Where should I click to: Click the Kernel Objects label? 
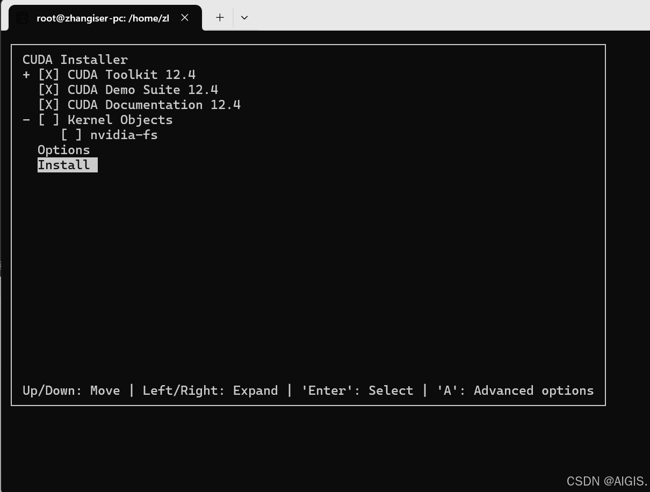(x=120, y=120)
